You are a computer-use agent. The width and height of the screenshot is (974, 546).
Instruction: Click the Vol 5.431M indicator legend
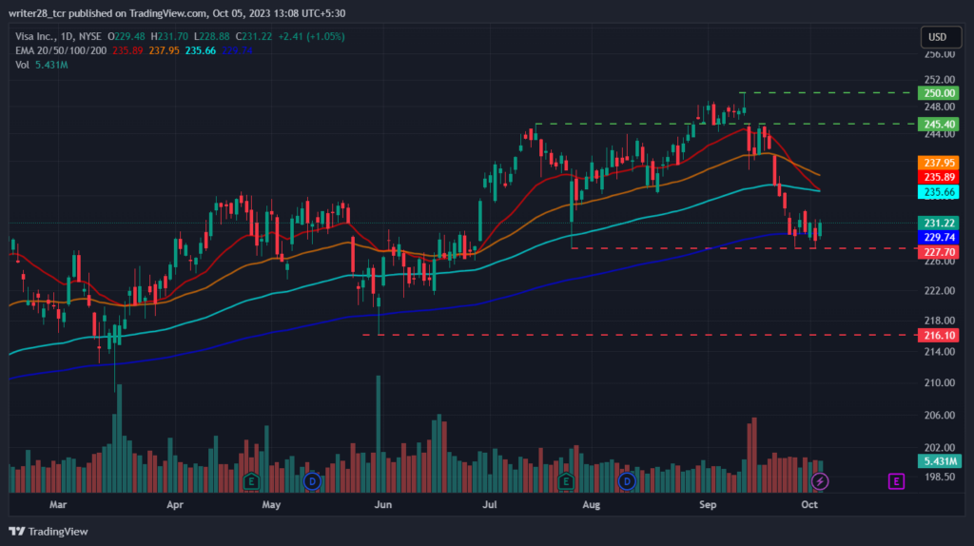[42, 65]
